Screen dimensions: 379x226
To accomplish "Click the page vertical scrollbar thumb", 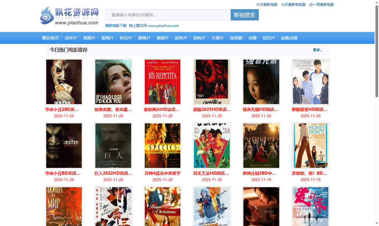I will [x=377, y=51].
